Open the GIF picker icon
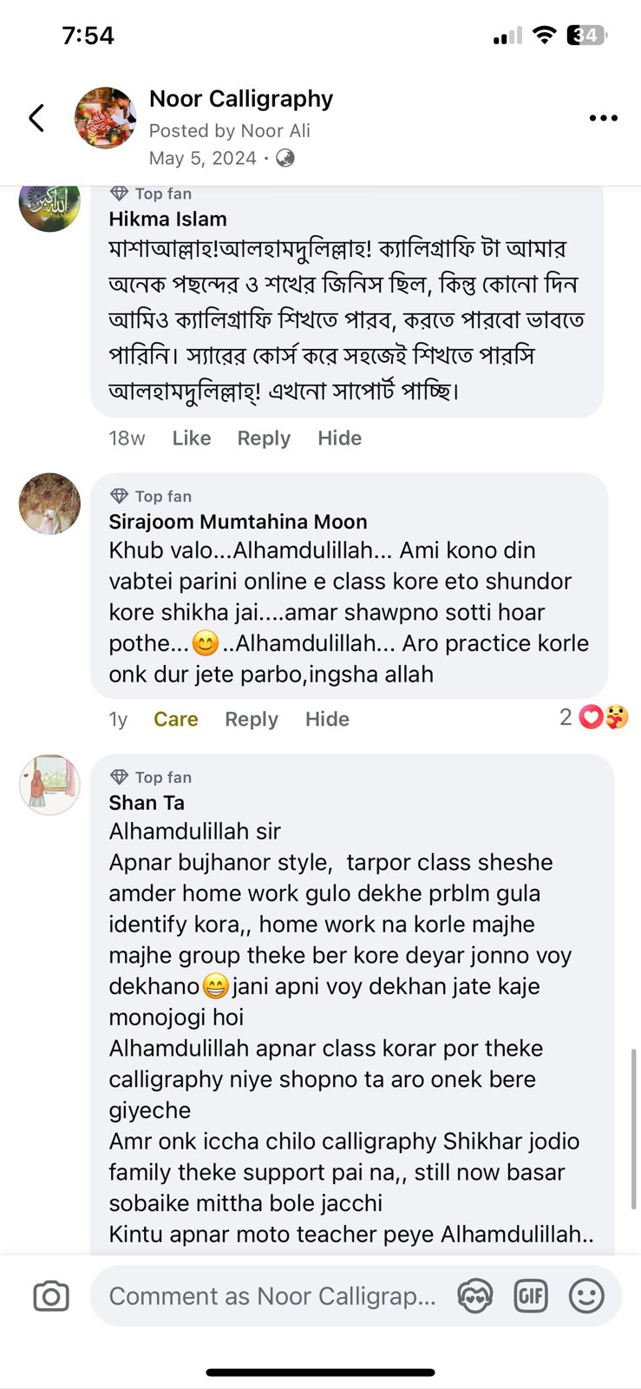Image resolution: width=641 pixels, height=1389 pixels. (531, 1296)
